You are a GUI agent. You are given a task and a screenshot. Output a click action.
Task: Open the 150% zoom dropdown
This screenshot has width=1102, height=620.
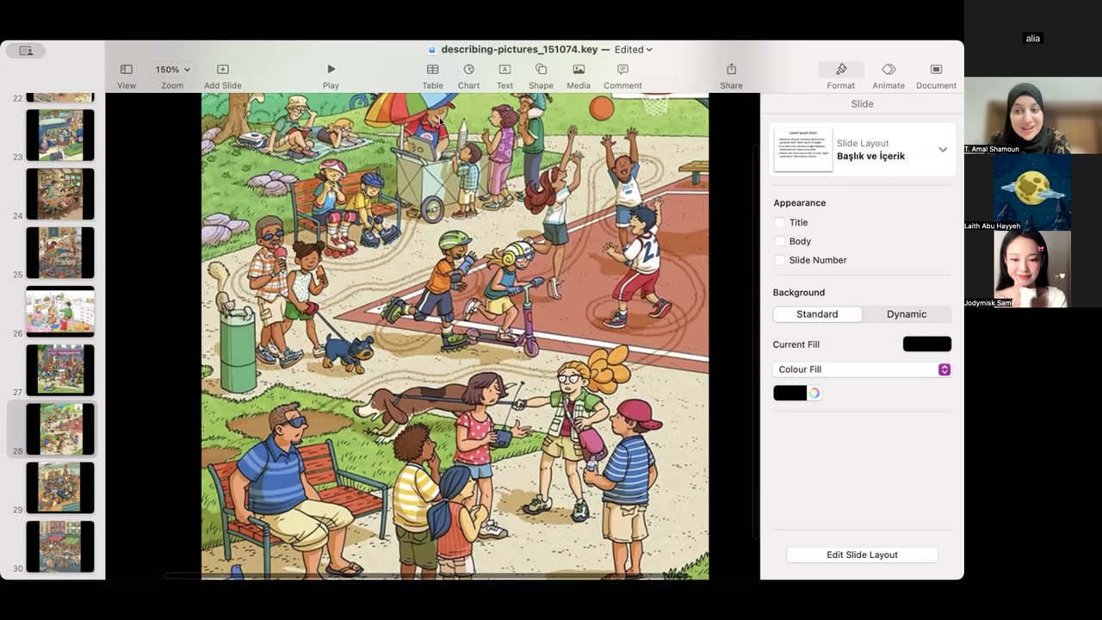click(172, 70)
